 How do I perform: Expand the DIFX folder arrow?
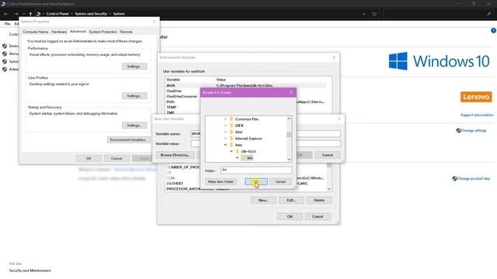pyautogui.click(x=225, y=126)
